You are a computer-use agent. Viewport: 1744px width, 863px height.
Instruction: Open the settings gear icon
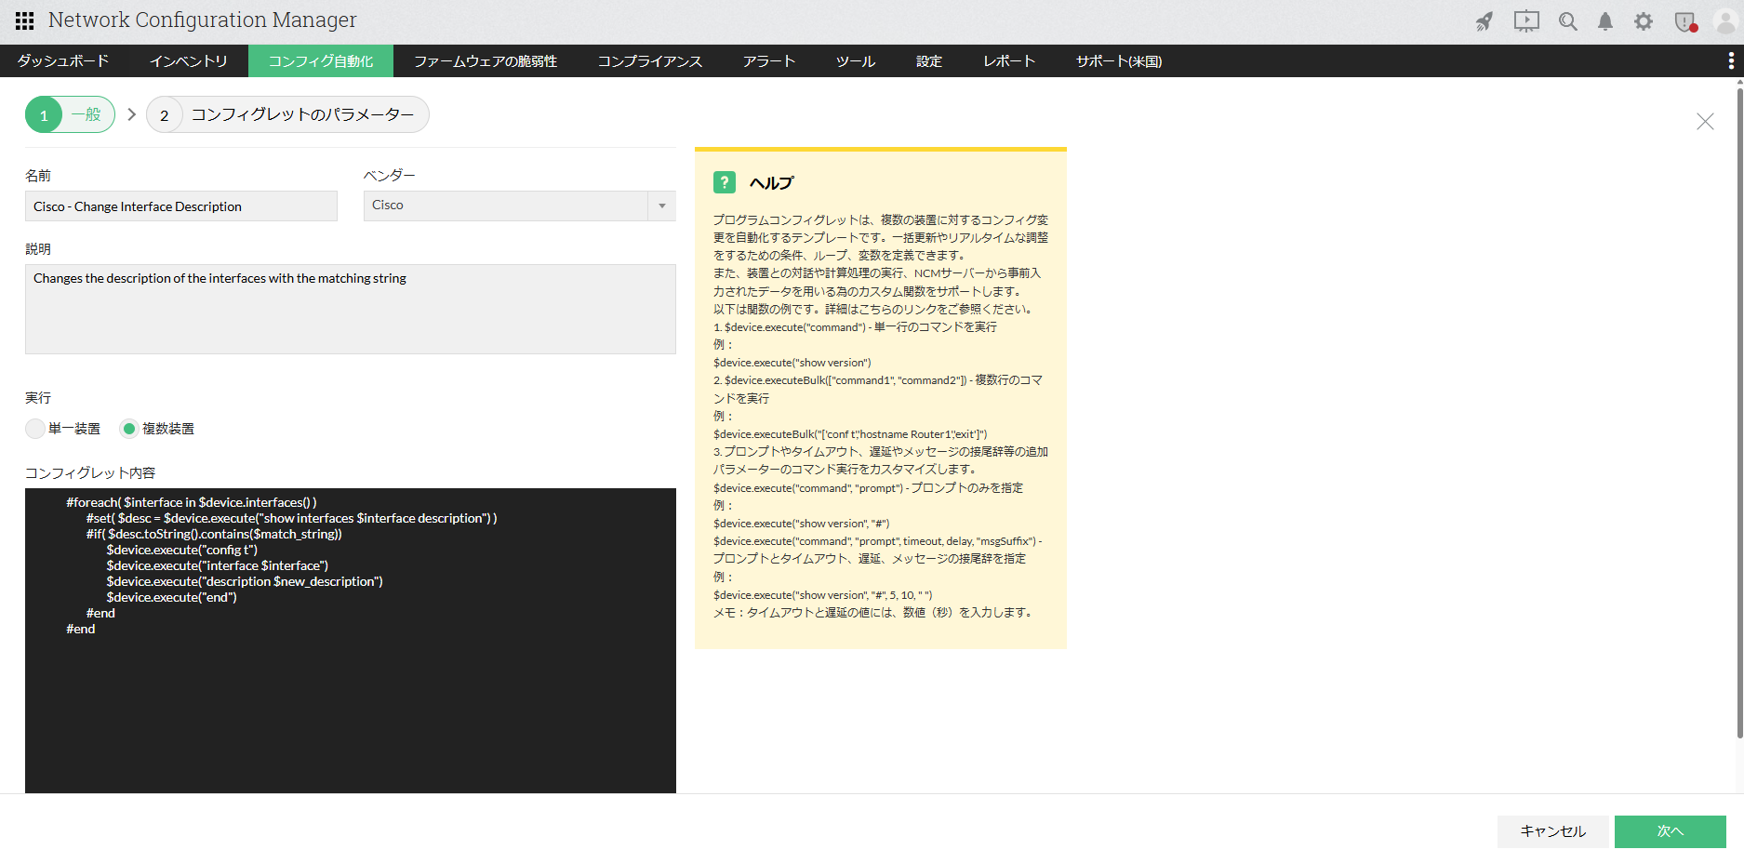pos(1644,21)
